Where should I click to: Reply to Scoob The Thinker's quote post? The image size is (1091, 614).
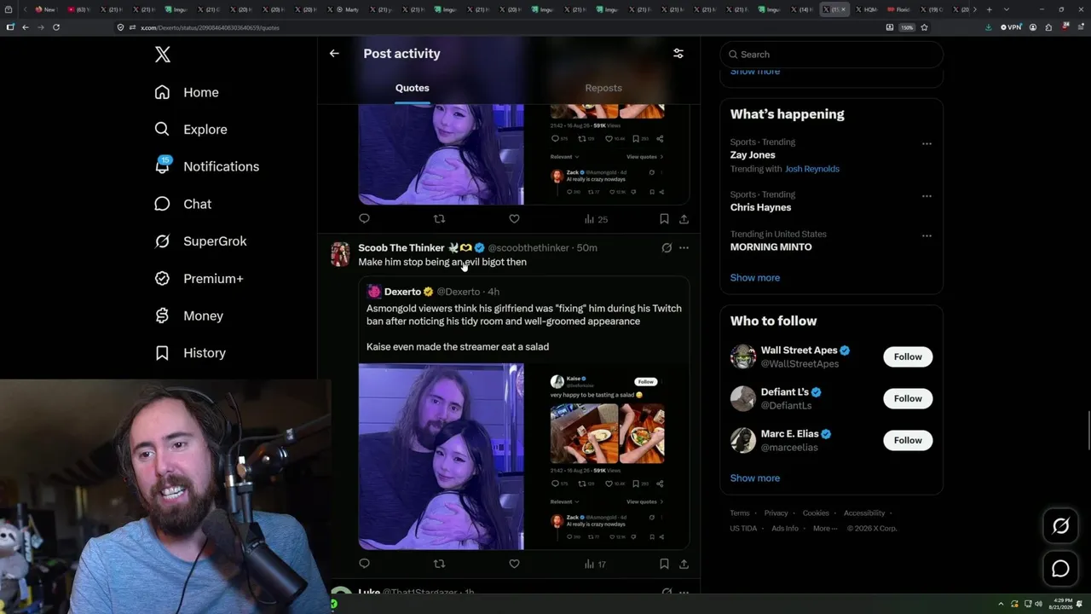pos(364,564)
